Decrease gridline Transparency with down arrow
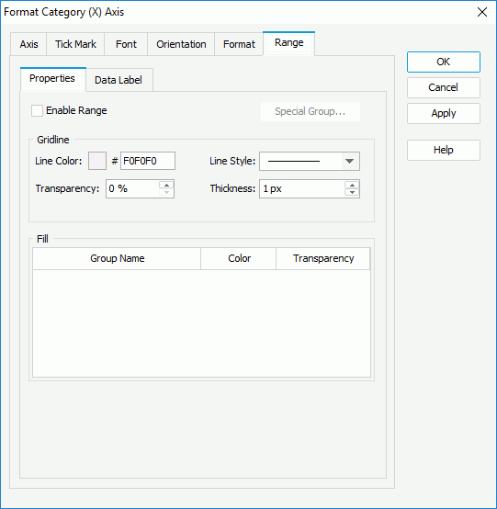Screen dimensions: 497x509 click(166, 193)
